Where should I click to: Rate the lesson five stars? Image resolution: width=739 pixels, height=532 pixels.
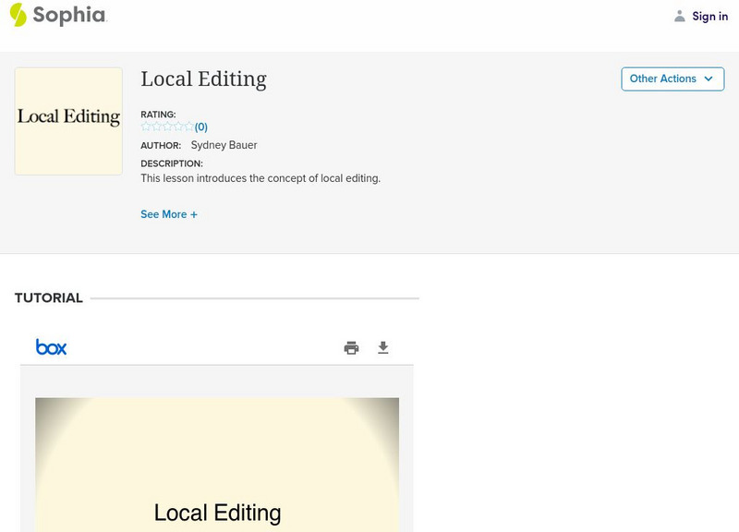click(188, 127)
